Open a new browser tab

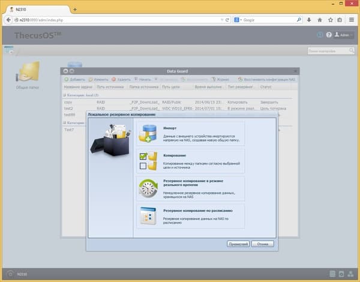click(x=75, y=10)
